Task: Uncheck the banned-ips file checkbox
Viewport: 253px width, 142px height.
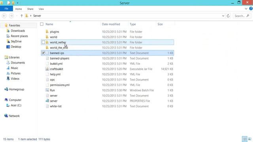Action: click(43, 53)
